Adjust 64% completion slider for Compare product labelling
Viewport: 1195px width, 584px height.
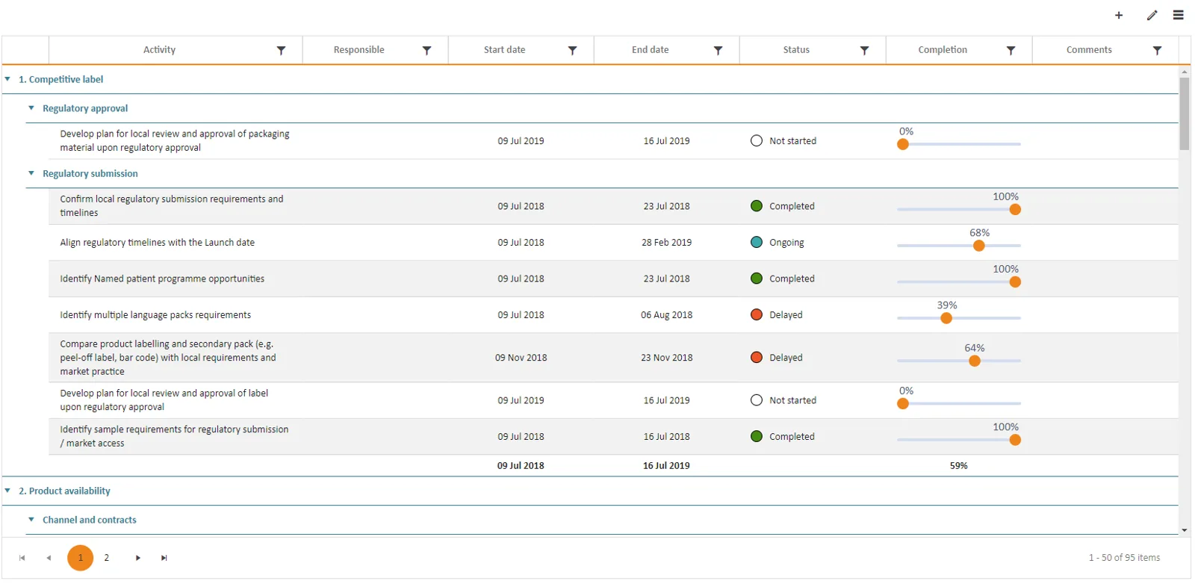(975, 361)
